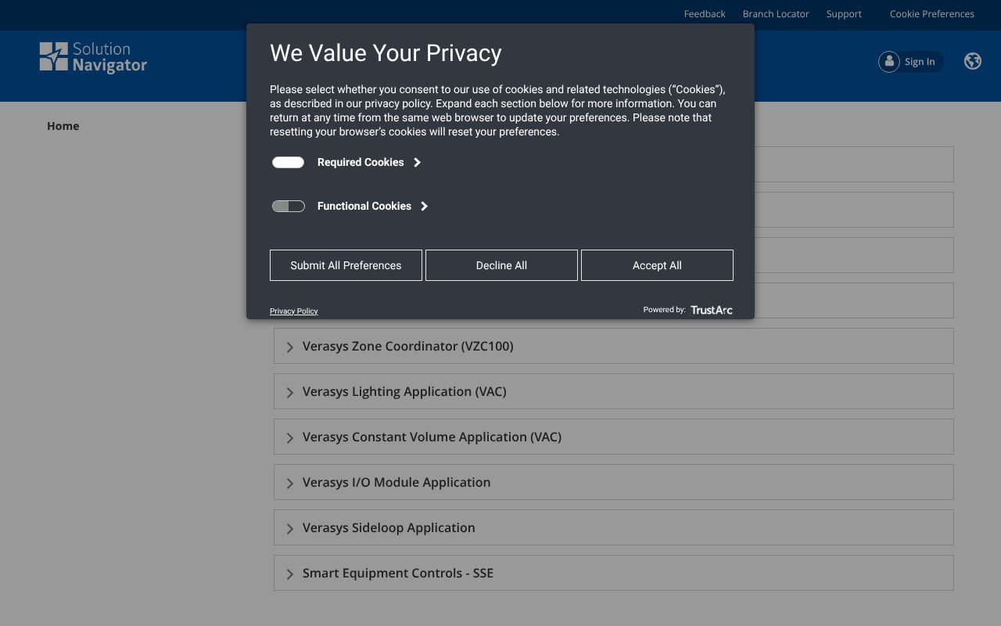Image resolution: width=1001 pixels, height=626 pixels.
Task: Expand Required Cookies details
Action: (x=417, y=162)
